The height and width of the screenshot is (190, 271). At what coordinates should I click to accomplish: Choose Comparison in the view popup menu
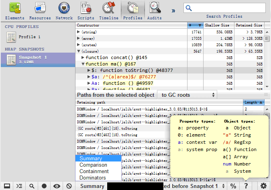[98, 165]
